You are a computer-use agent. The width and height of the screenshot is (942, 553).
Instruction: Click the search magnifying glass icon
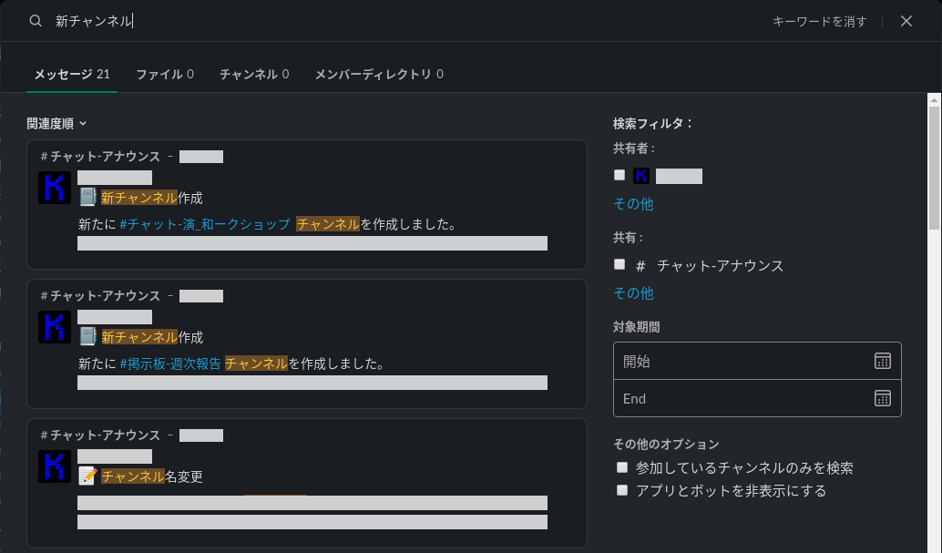point(35,20)
